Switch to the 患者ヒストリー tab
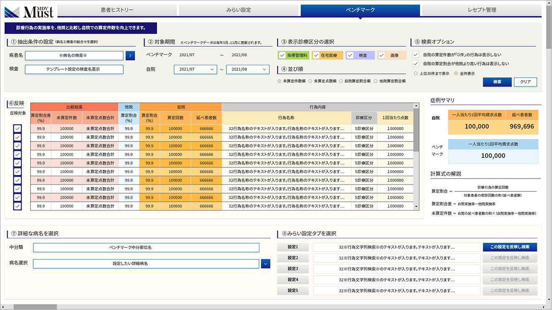The width and height of the screenshot is (552, 310). pos(117,10)
